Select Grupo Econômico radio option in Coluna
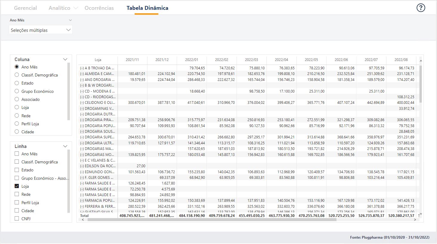437x244 pixels. [x=17, y=91]
